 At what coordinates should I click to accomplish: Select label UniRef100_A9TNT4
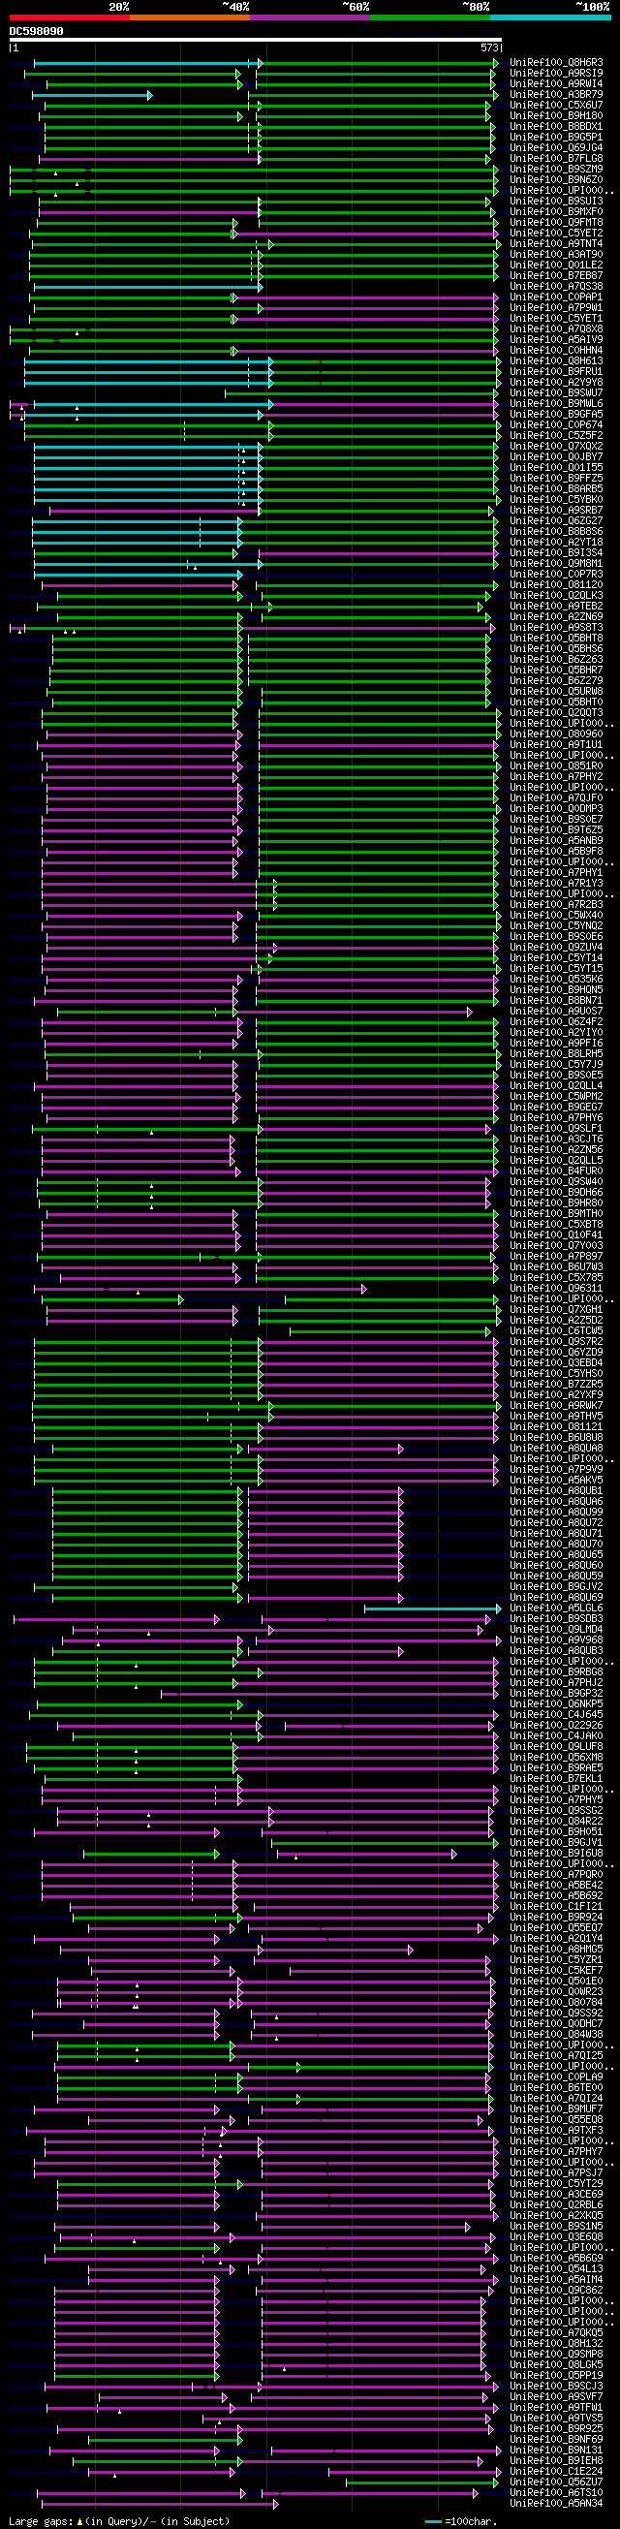tap(556, 244)
